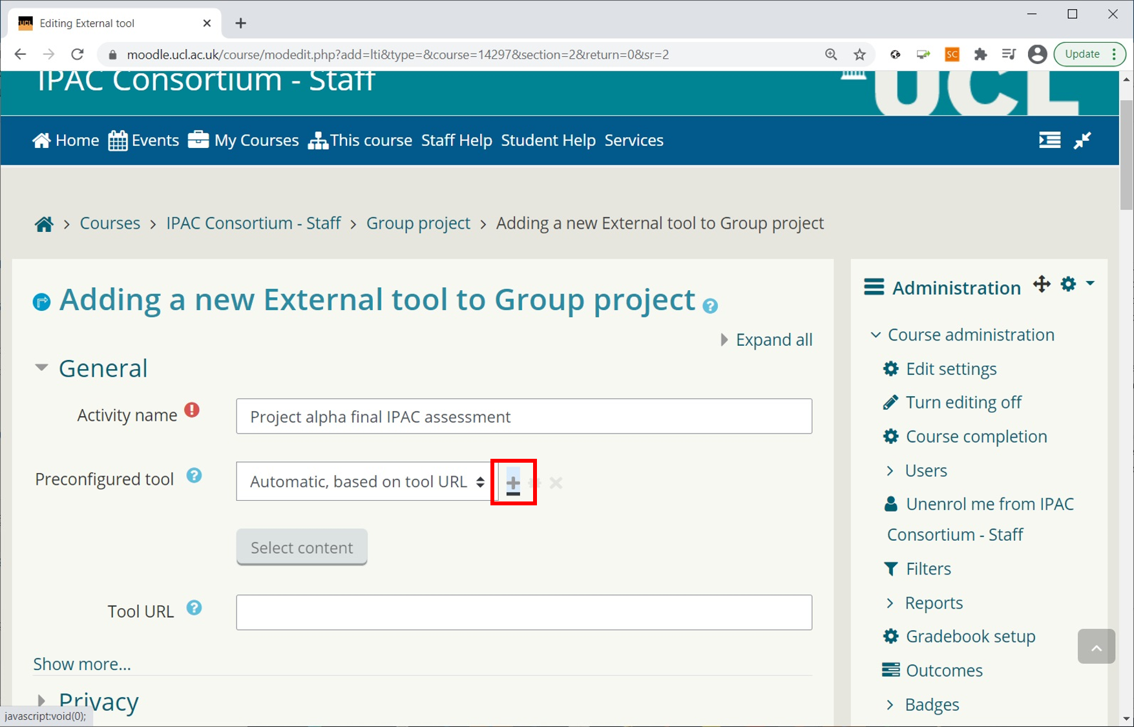Click the Show more... link

click(82, 664)
